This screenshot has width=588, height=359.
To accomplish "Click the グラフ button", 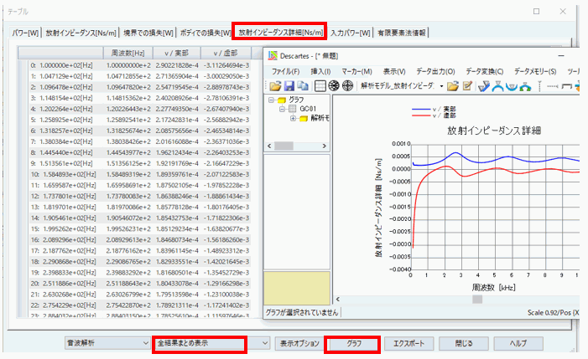I will (x=353, y=343).
